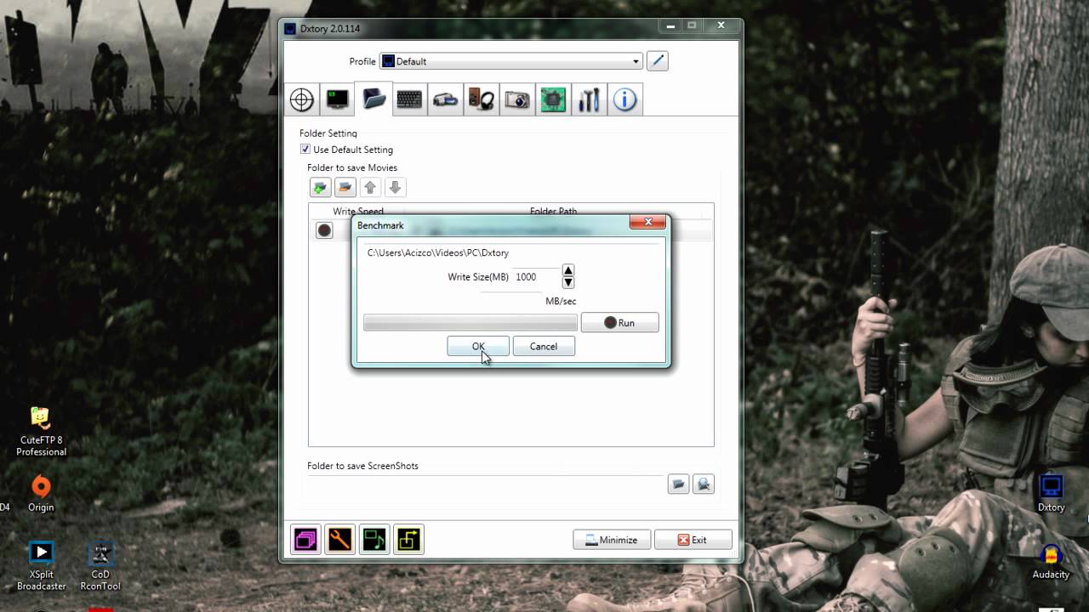
Task: Open the Dxtory desktop shortcut
Action: [x=1052, y=494]
